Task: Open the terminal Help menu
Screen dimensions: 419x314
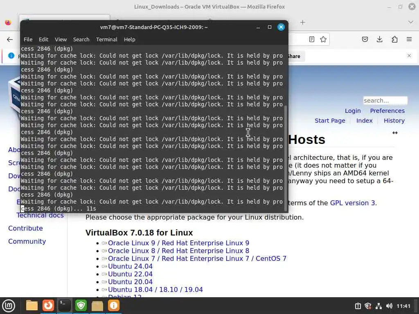Action: pyautogui.click(x=130, y=39)
